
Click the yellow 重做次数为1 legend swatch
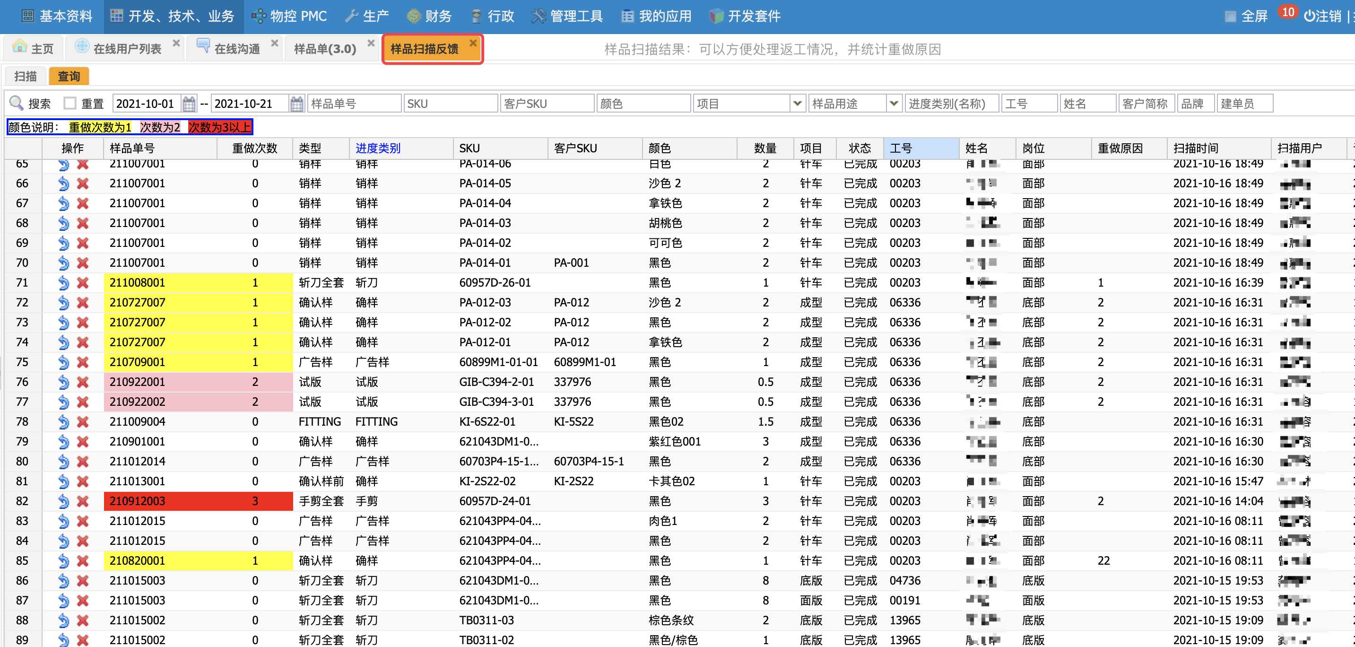point(100,127)
